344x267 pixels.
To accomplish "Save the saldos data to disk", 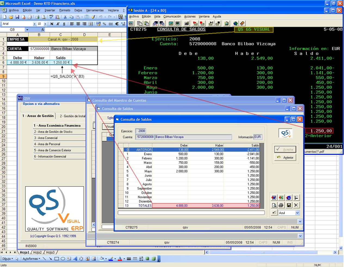I will tap(288, 205).
